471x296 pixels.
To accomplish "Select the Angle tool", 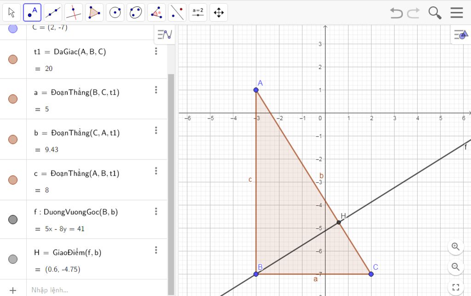I will tap(156, 12).
